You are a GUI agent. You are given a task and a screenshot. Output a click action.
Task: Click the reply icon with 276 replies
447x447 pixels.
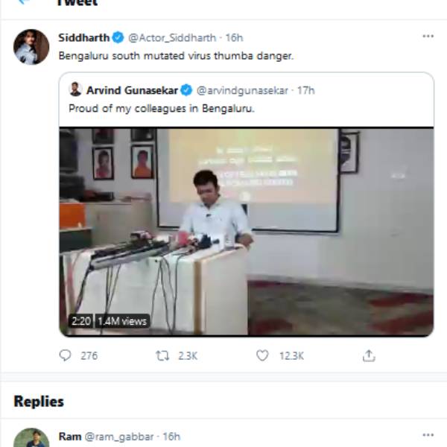click(x=66, y=356)
